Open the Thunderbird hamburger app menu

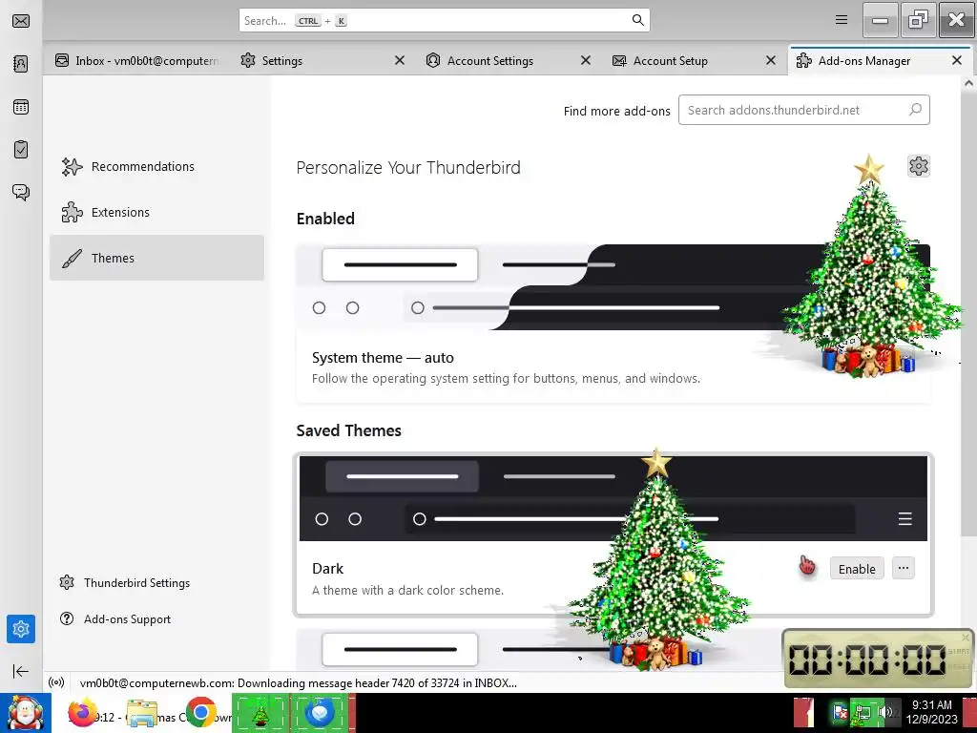click(x=842, y=20)
